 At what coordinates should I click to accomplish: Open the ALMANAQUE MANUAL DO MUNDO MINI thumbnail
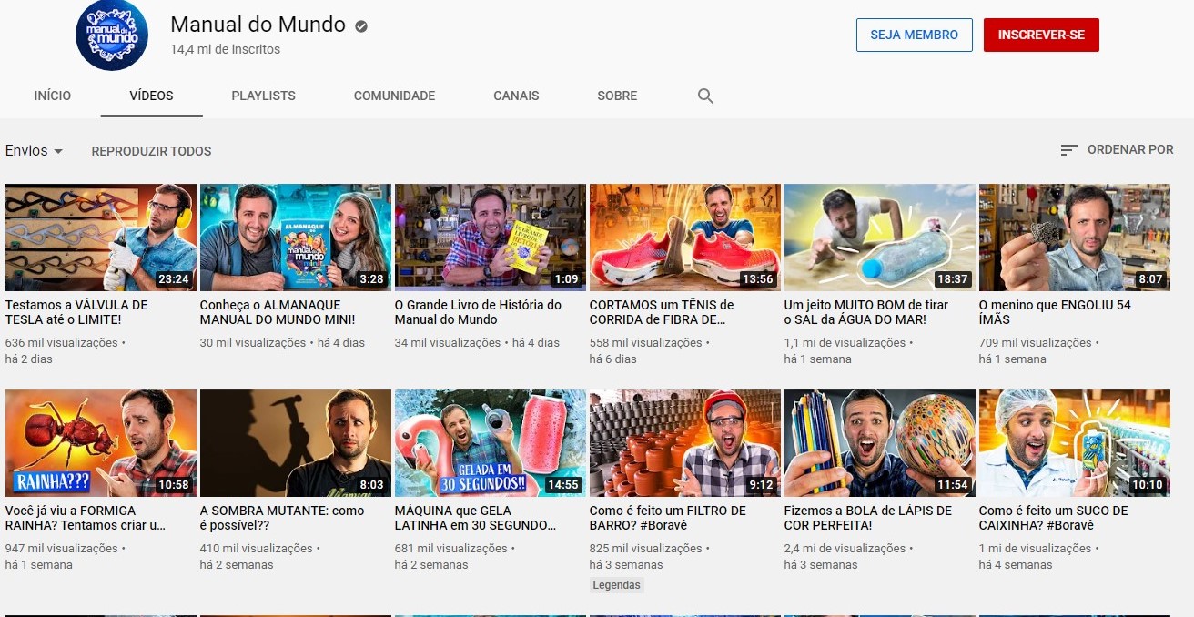pos(295,238)
